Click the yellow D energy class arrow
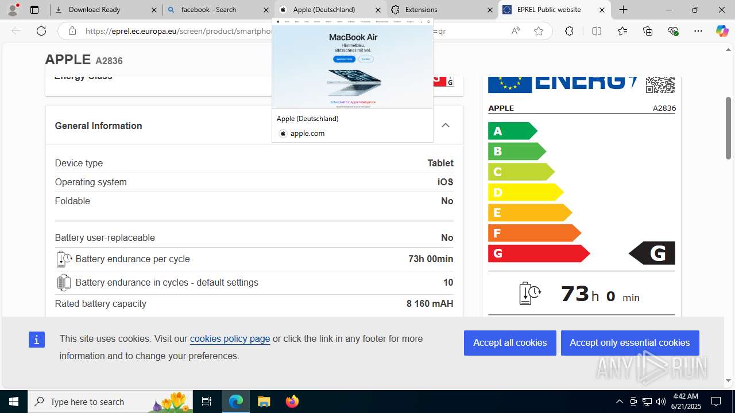Screen dimensions: 735x413 (525, 192)
